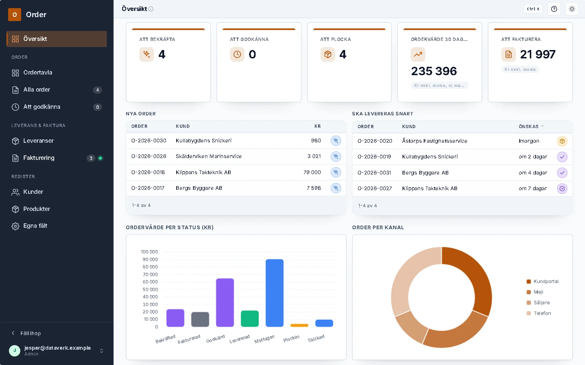Open Egna fält settings in the sidebar

(x=57, y=226)
